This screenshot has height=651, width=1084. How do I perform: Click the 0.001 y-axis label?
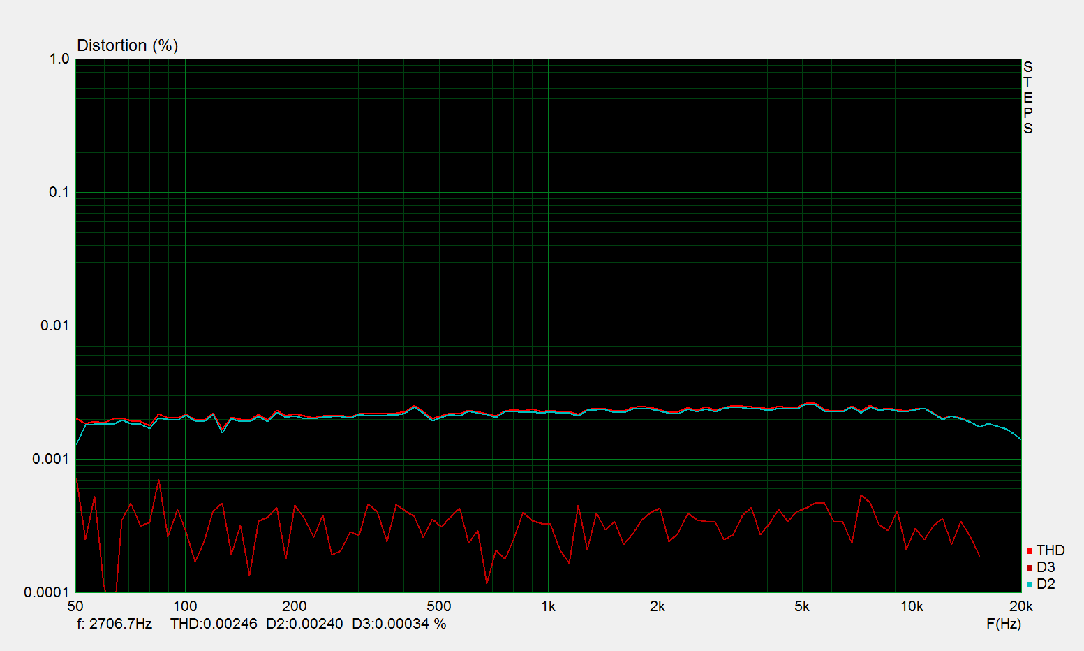[x=51, y=459]
